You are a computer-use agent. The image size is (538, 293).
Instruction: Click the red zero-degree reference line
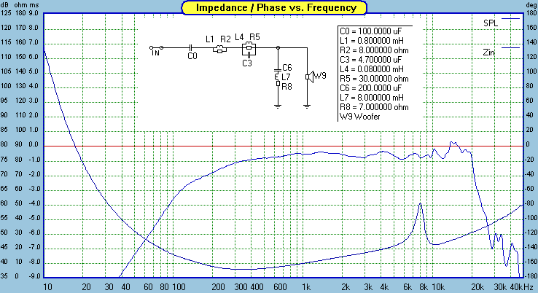point(219,145)
